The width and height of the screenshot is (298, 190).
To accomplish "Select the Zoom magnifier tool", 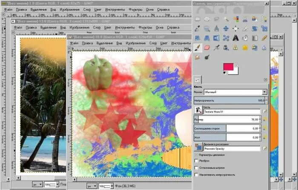I will pos(207,28).
